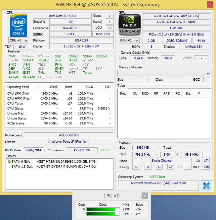Click the tRFC 208 timing field
Image resolution: width=216 pixels, height=220 pixels.
206,167
